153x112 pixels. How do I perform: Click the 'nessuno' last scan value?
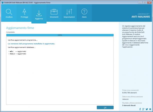pos(125,99)
